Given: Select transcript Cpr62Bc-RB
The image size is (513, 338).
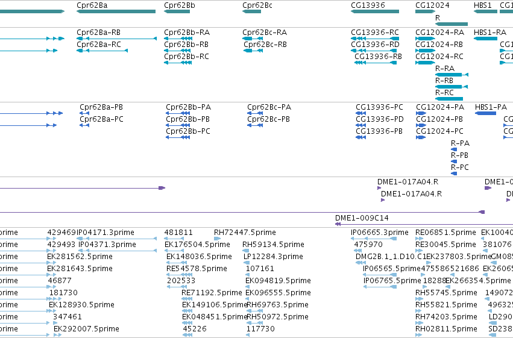Looking at the screenshot, I should [253, 51].
